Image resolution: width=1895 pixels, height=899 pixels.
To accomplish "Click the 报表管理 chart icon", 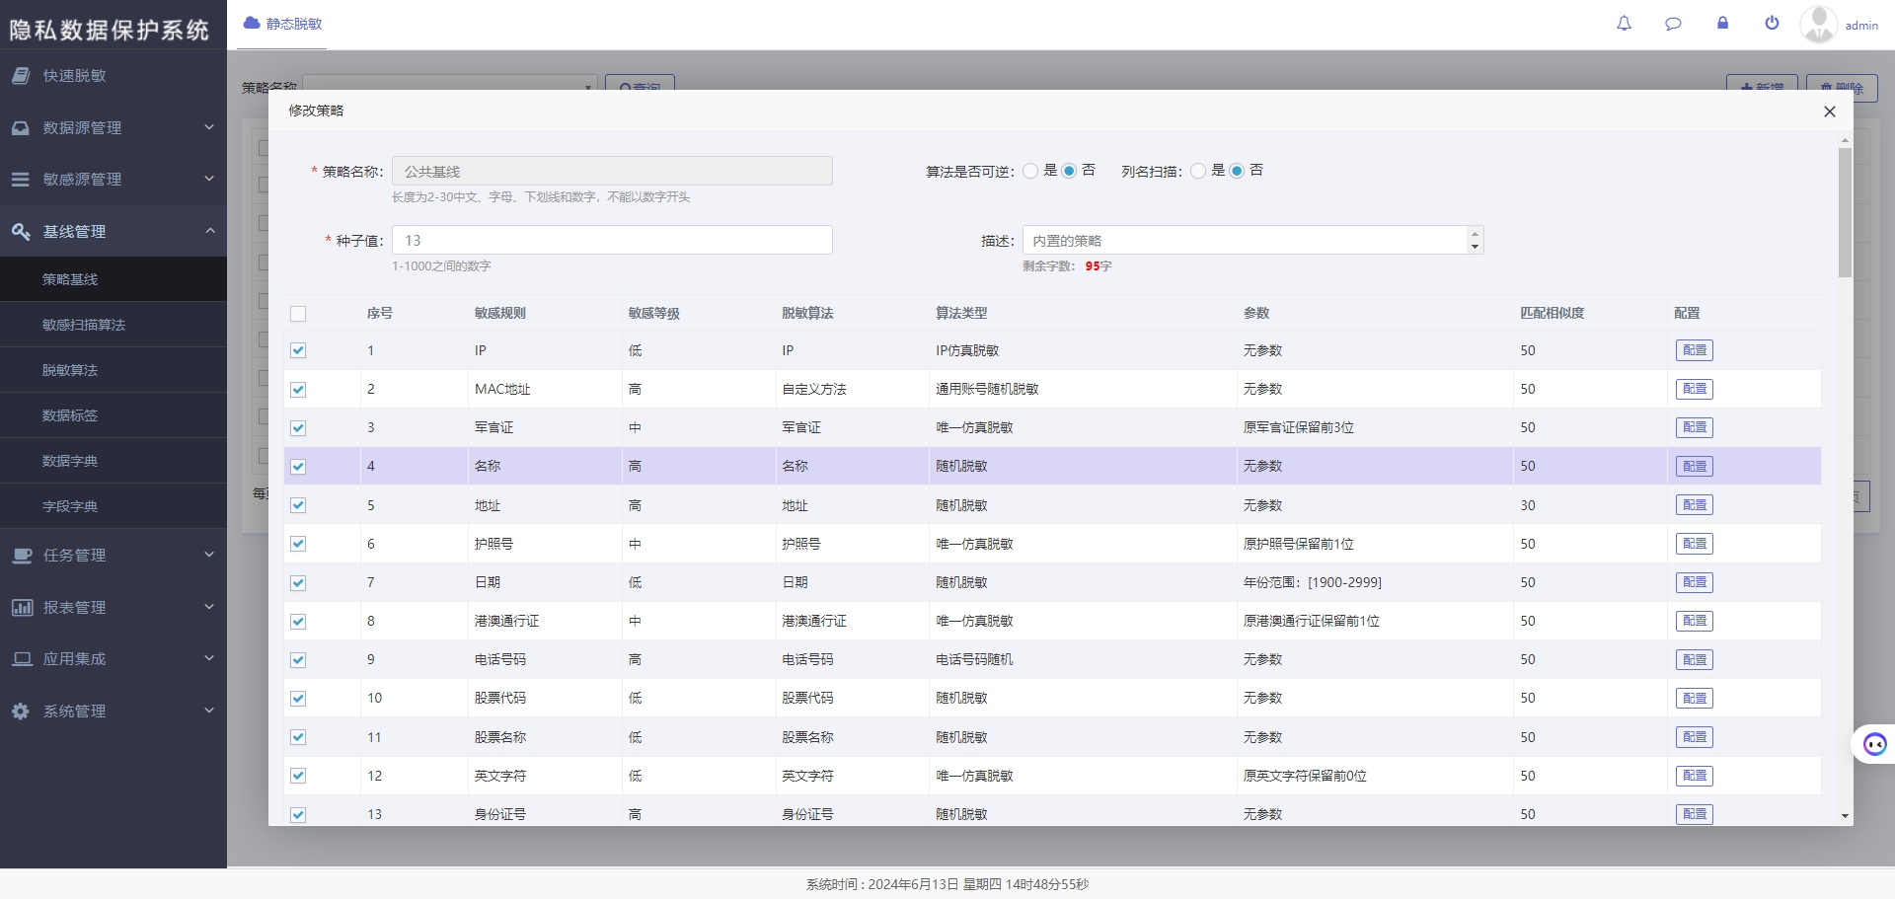I will [22, 607].
